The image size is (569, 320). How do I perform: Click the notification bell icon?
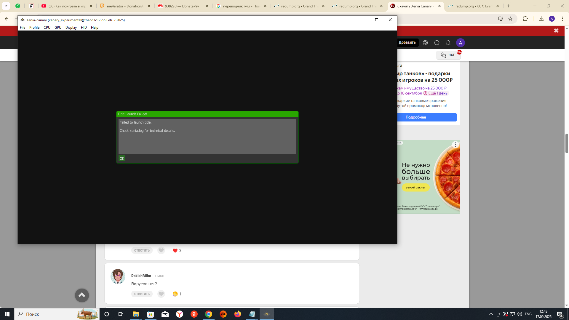click(448, 43)
